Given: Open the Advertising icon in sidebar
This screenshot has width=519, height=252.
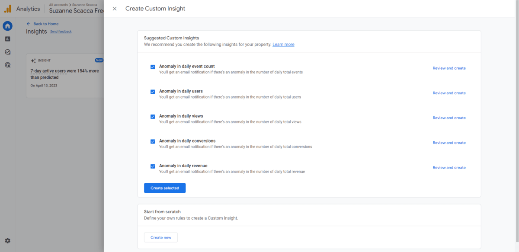Looking at the screenshot, I should [x=7, y=65].
